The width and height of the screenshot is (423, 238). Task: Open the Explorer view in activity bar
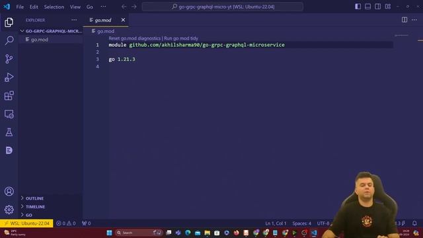click(x=9, y=22)
